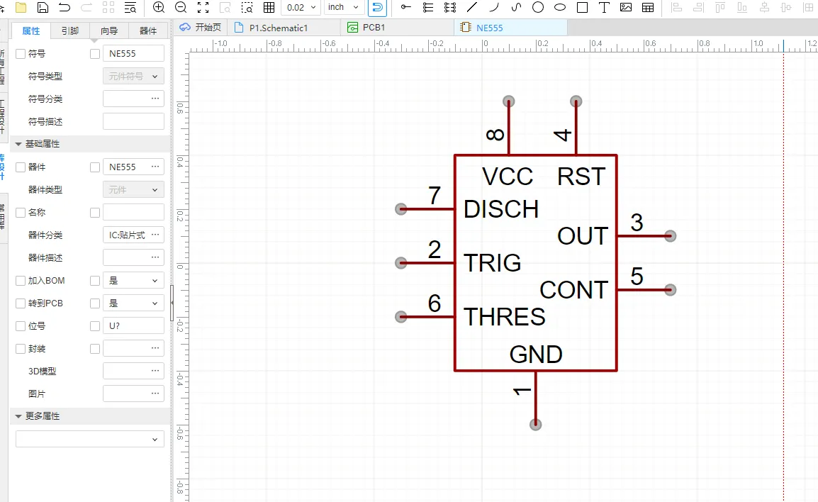Select the DISCH pin label on the symbol

[501, 209]
